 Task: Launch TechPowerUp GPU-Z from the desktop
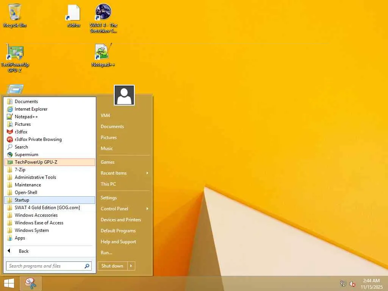[15, 58]
